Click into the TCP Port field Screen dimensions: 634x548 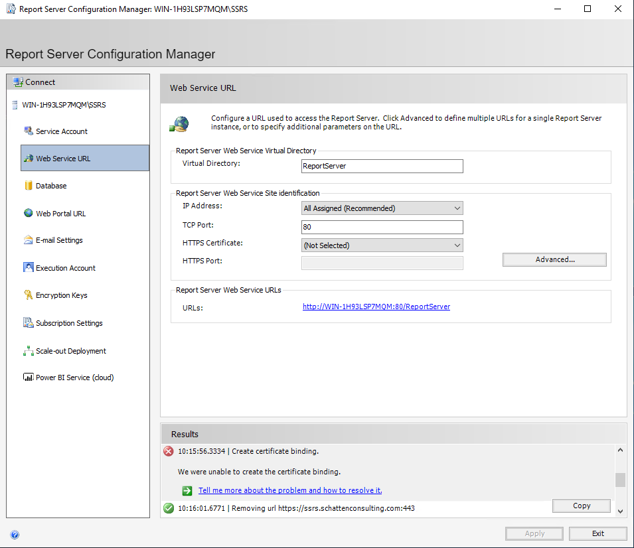(x=382, y=227)
